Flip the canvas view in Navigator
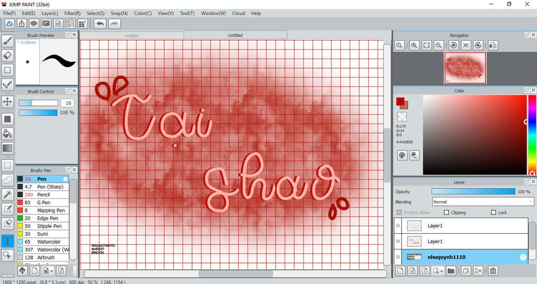The height and width of the screenshot is (284, 537). point(493,45)
